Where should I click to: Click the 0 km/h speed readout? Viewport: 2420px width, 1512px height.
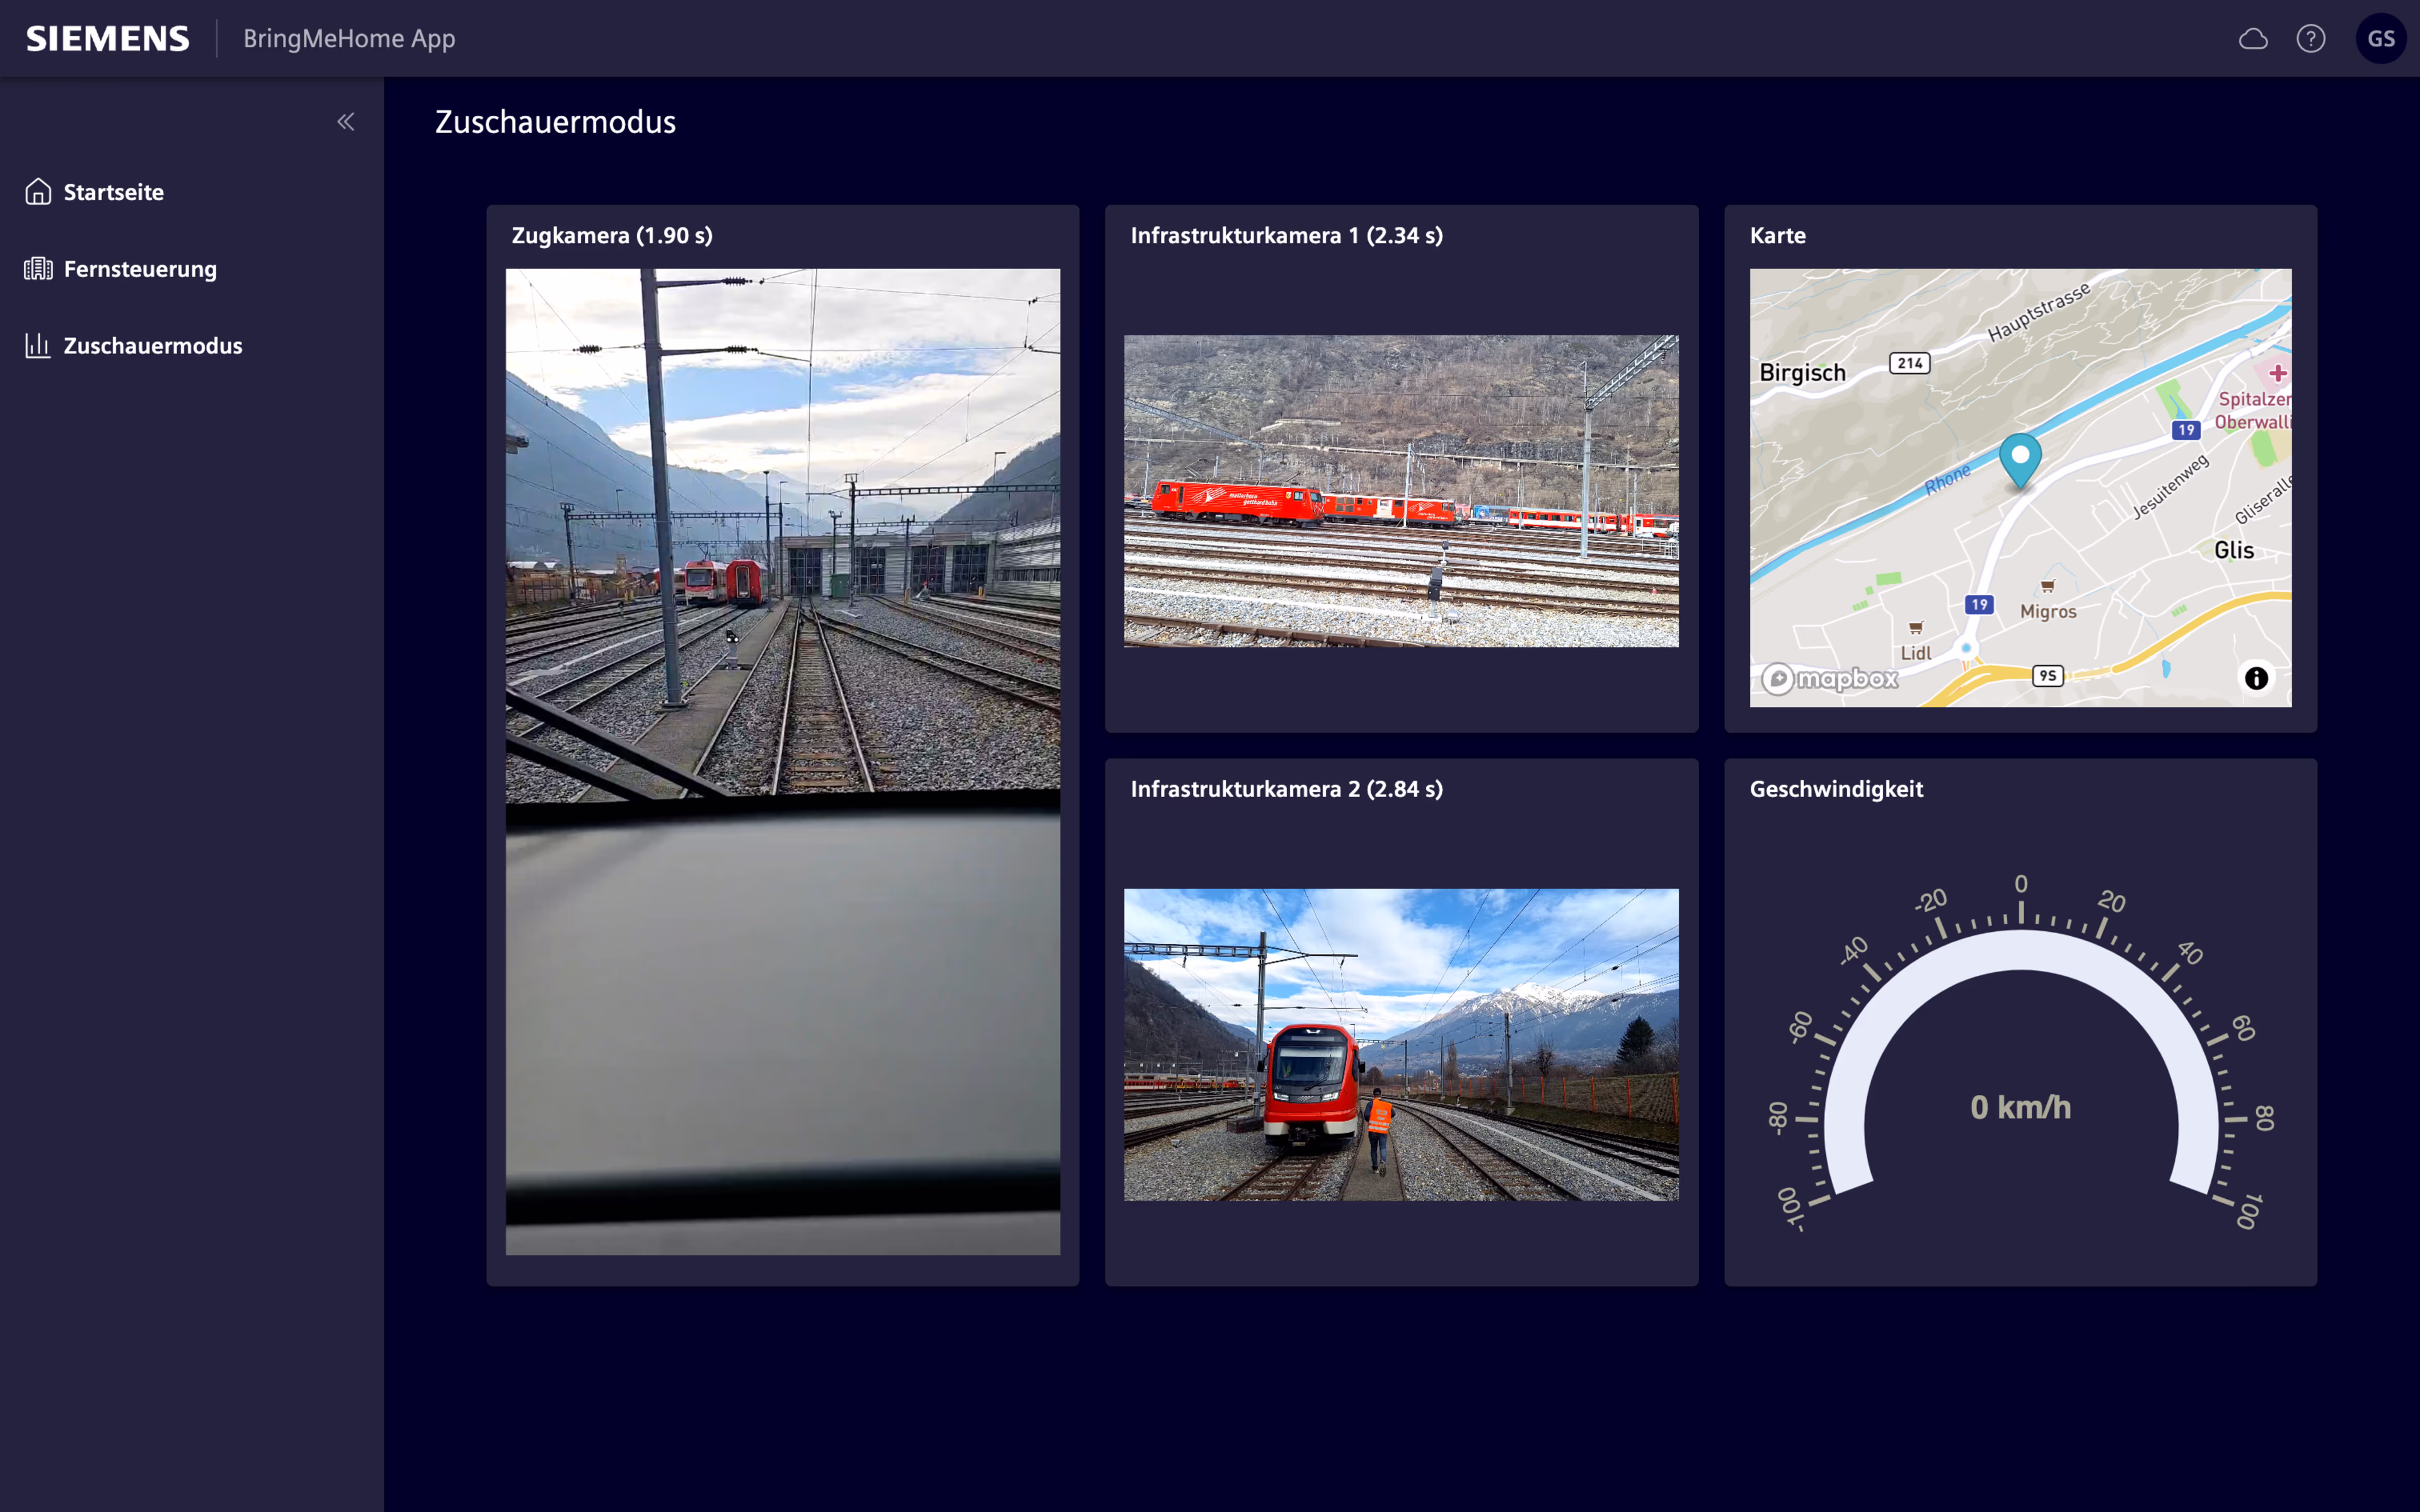2020,1107
